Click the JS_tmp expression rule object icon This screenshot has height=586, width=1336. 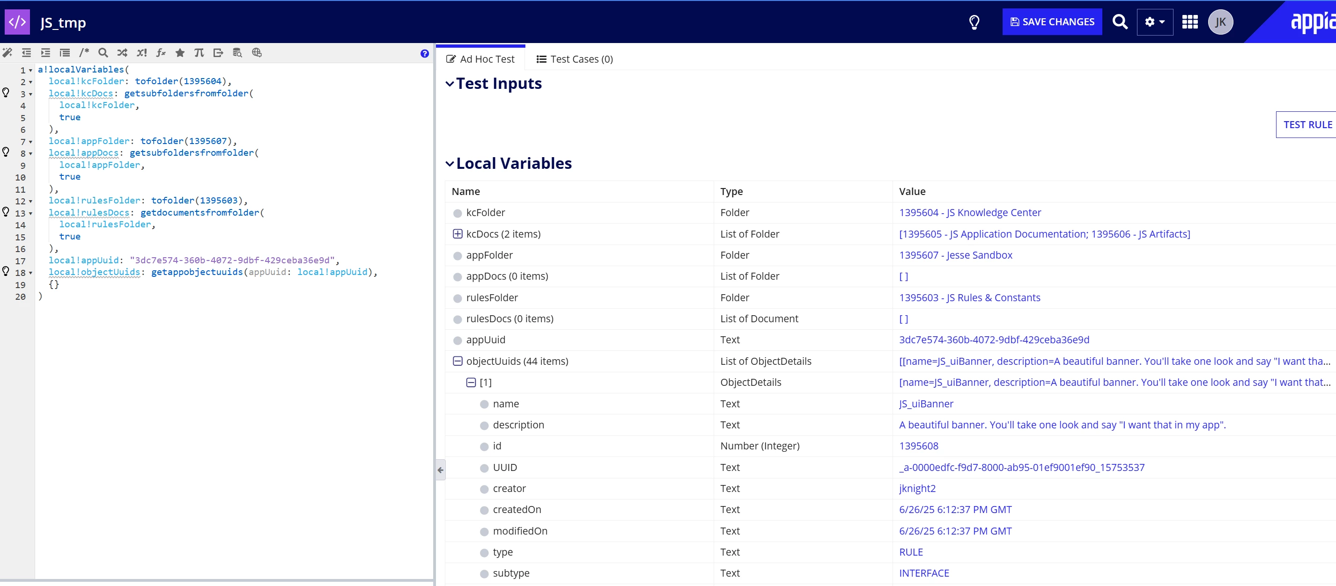(x=17, y=22)
